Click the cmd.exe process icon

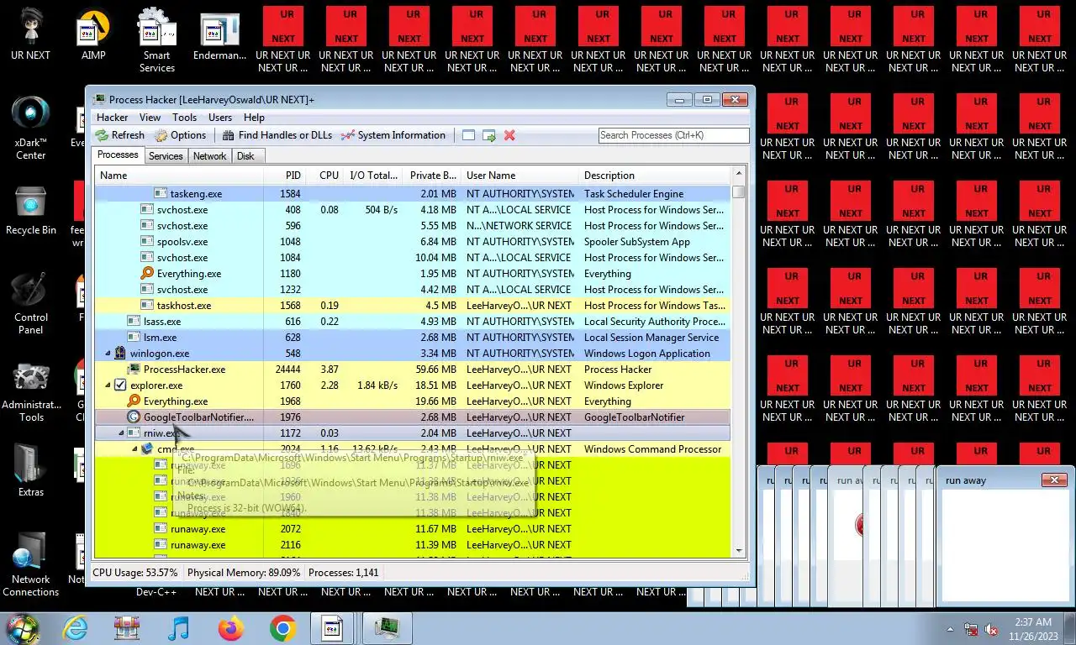pyautogui.click(x=147, y=449)
